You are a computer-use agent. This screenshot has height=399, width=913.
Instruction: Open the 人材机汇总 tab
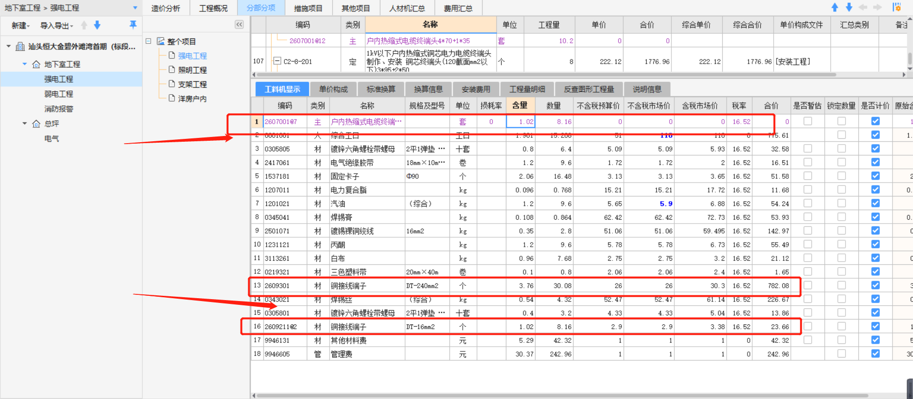pos(407,8)
